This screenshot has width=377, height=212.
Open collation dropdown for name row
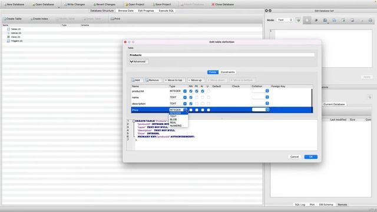[x=267, y=97]
